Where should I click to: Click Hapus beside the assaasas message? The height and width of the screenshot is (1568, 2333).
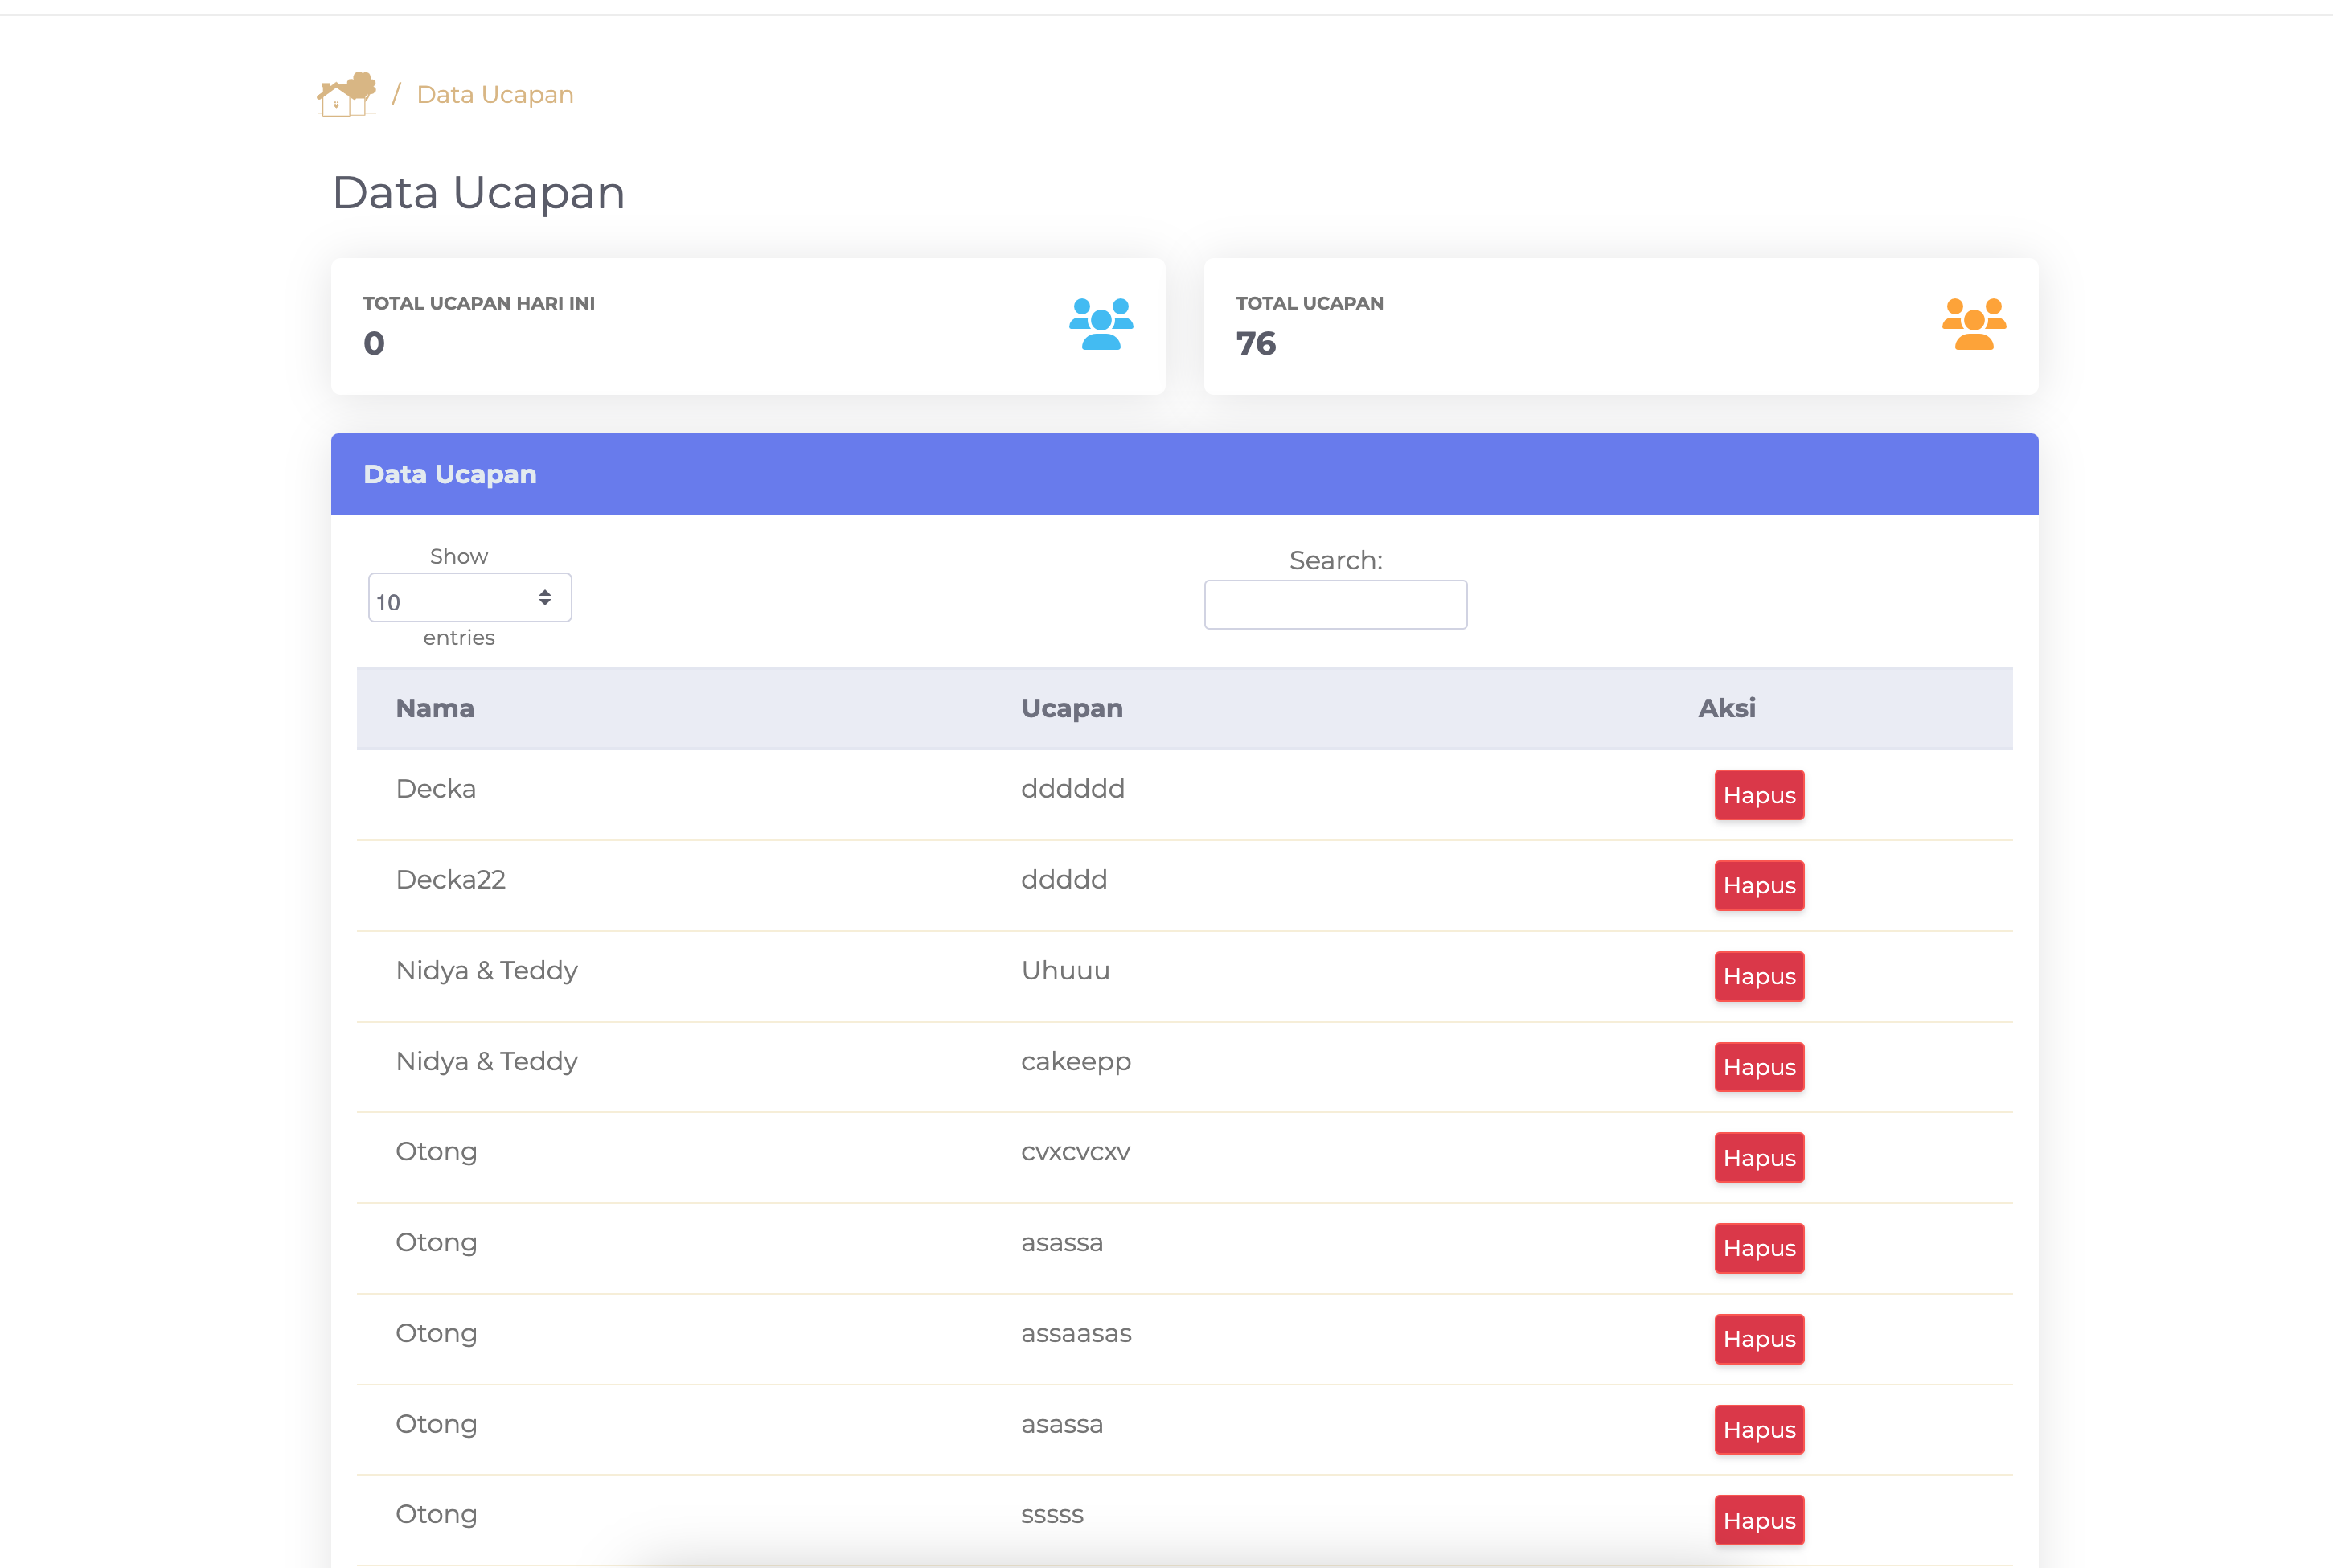click(x=1758, y=1339)
